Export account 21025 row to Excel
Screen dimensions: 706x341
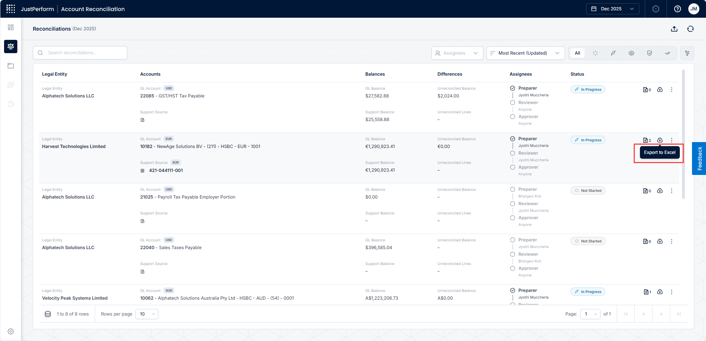(x=660, y=191)
